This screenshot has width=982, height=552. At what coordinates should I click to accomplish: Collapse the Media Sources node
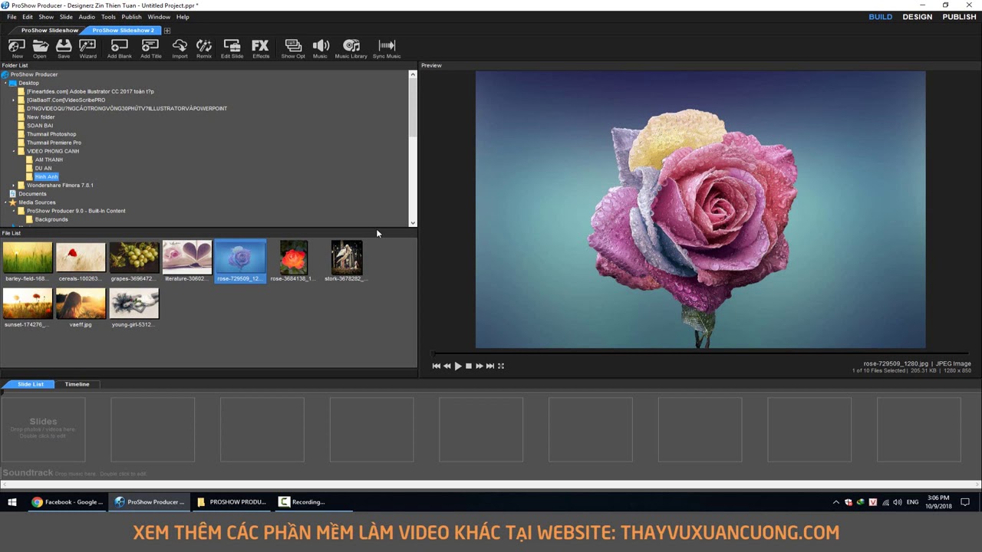(5, 202)
